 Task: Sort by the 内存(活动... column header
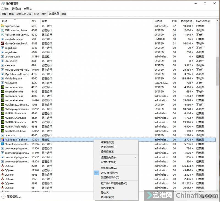(x=187, y=21)
